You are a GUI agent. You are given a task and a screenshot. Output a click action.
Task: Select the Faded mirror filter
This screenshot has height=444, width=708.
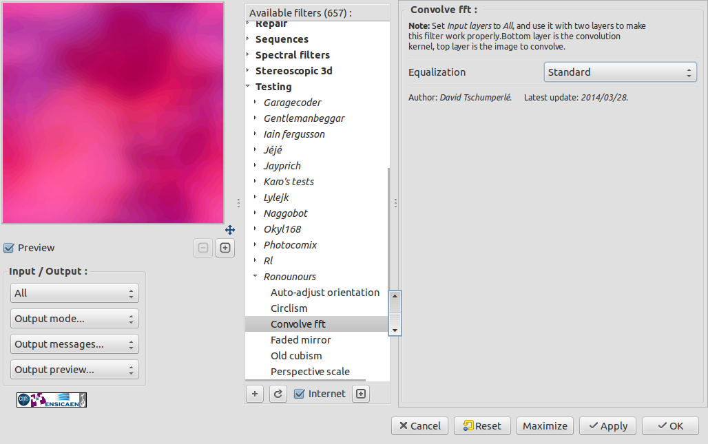[x=301, y=340]
